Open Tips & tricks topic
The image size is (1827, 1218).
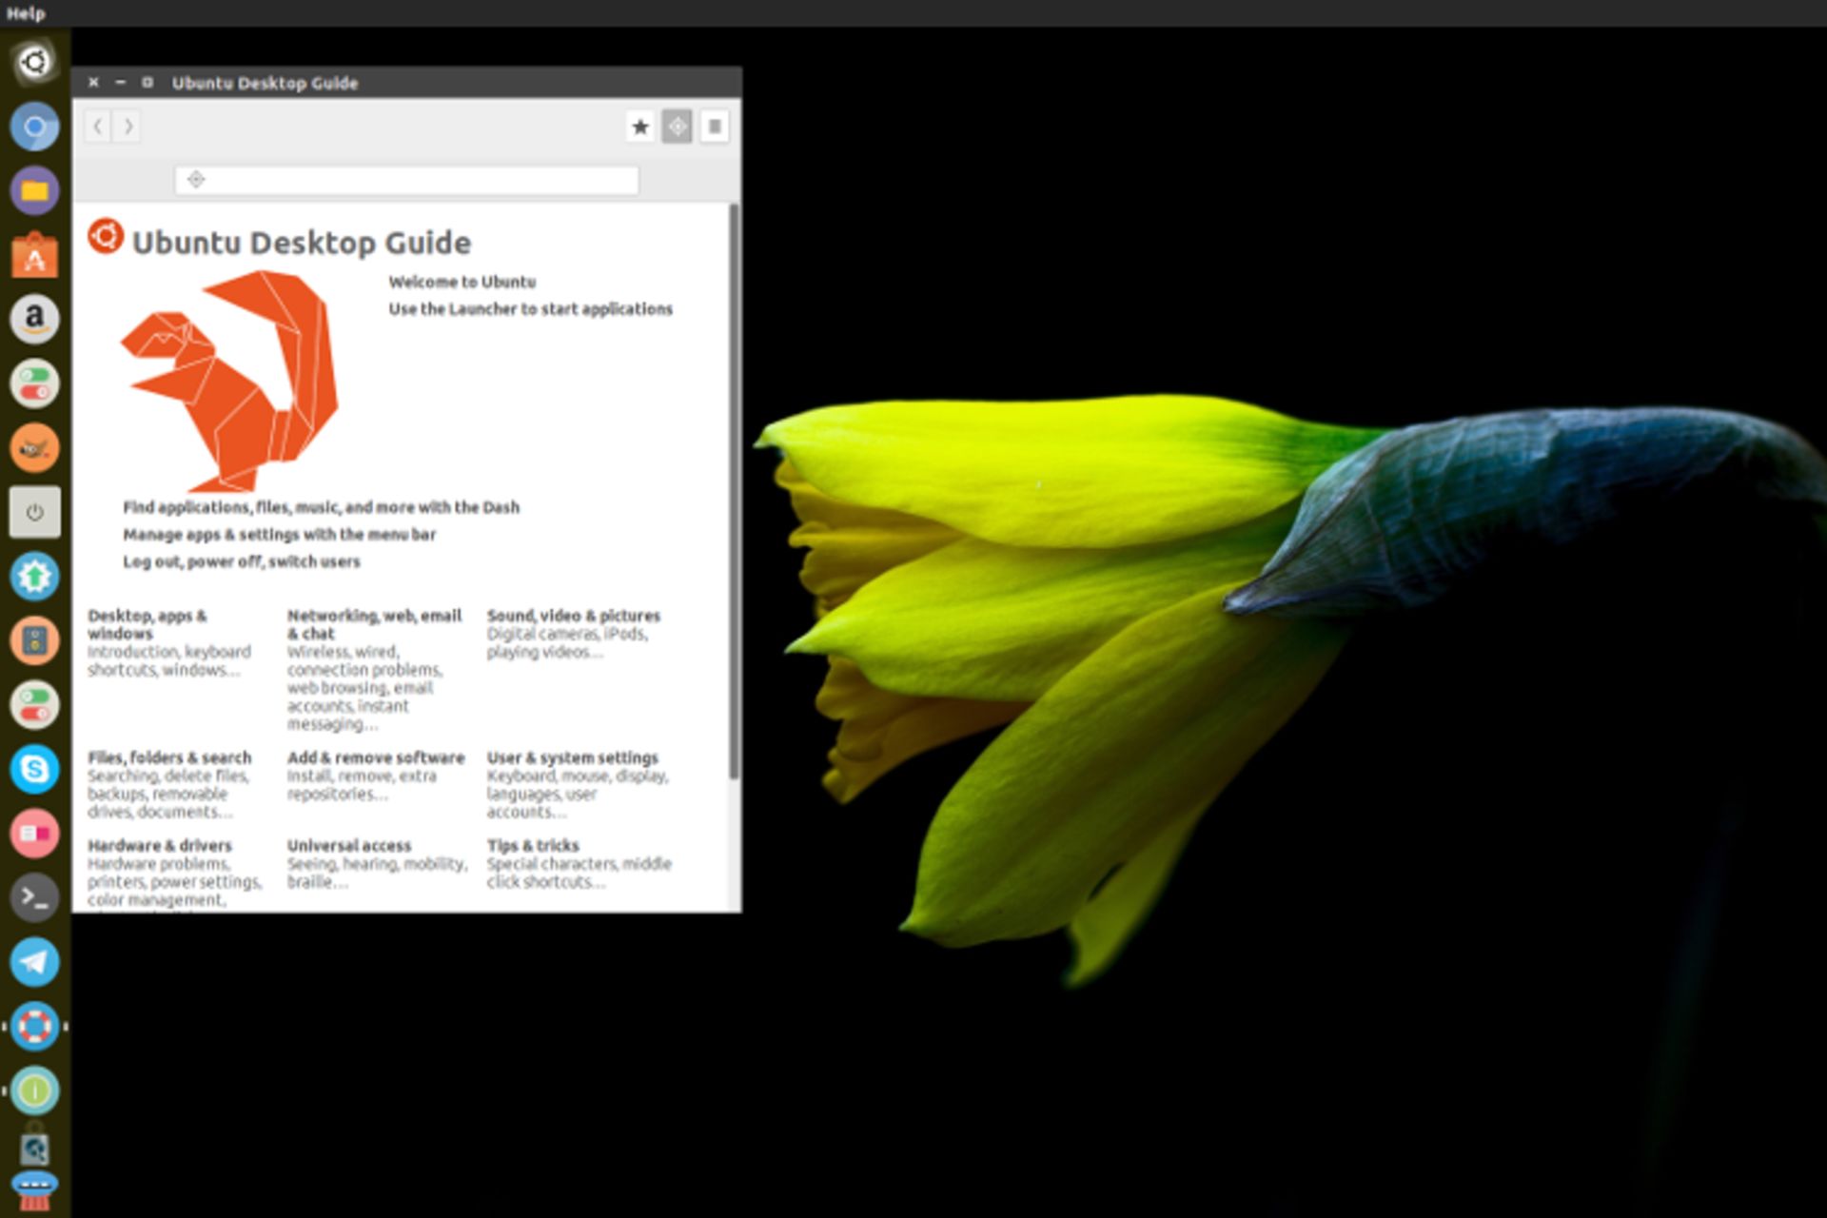click(x=533, y=845)
